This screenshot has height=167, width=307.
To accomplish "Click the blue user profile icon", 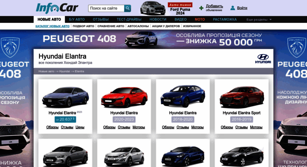I will [233, 8].
